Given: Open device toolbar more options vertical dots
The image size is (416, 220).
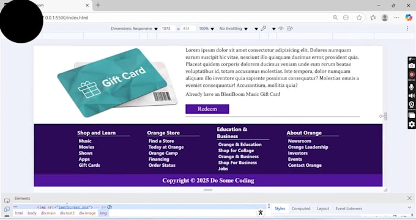Looking at the screenshot, I should pyautogui.click(x=407, y=28).
